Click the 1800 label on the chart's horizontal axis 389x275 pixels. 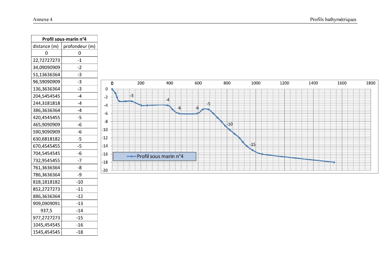(371, 83)
